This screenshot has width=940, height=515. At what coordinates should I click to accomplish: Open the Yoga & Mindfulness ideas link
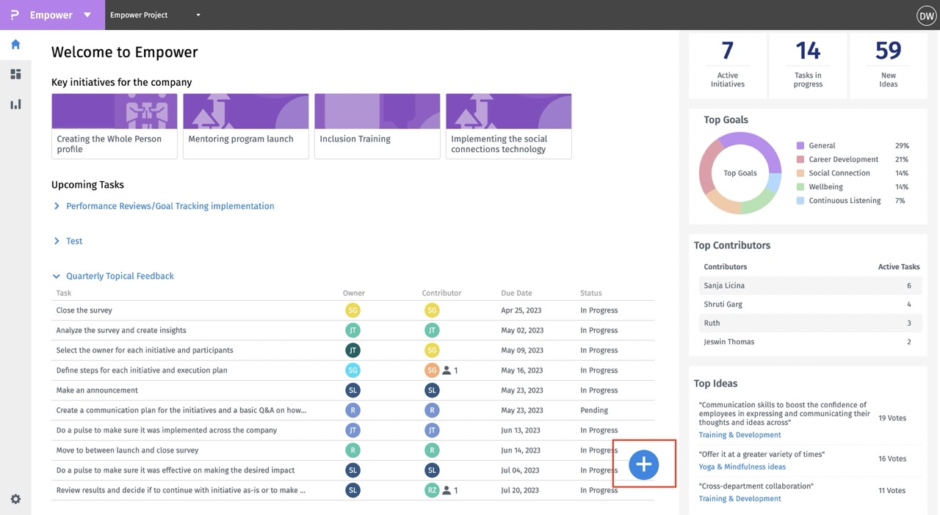coord(742,467)
